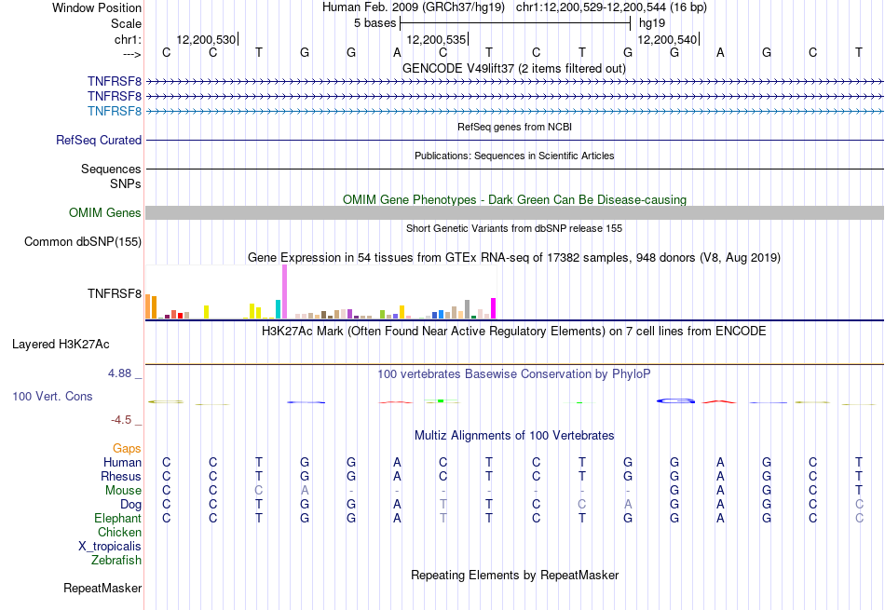Click the Gaps row label

[127, 448]
